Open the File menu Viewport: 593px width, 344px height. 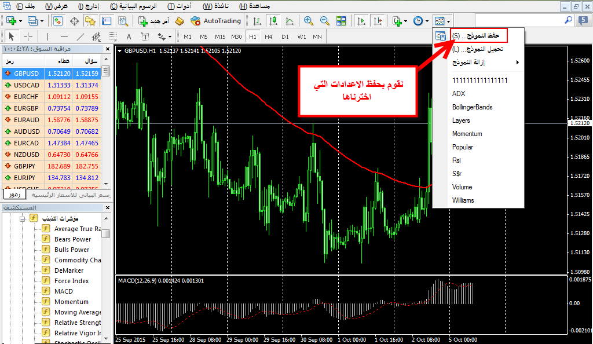pyautogui.click(x=25, y=6)
